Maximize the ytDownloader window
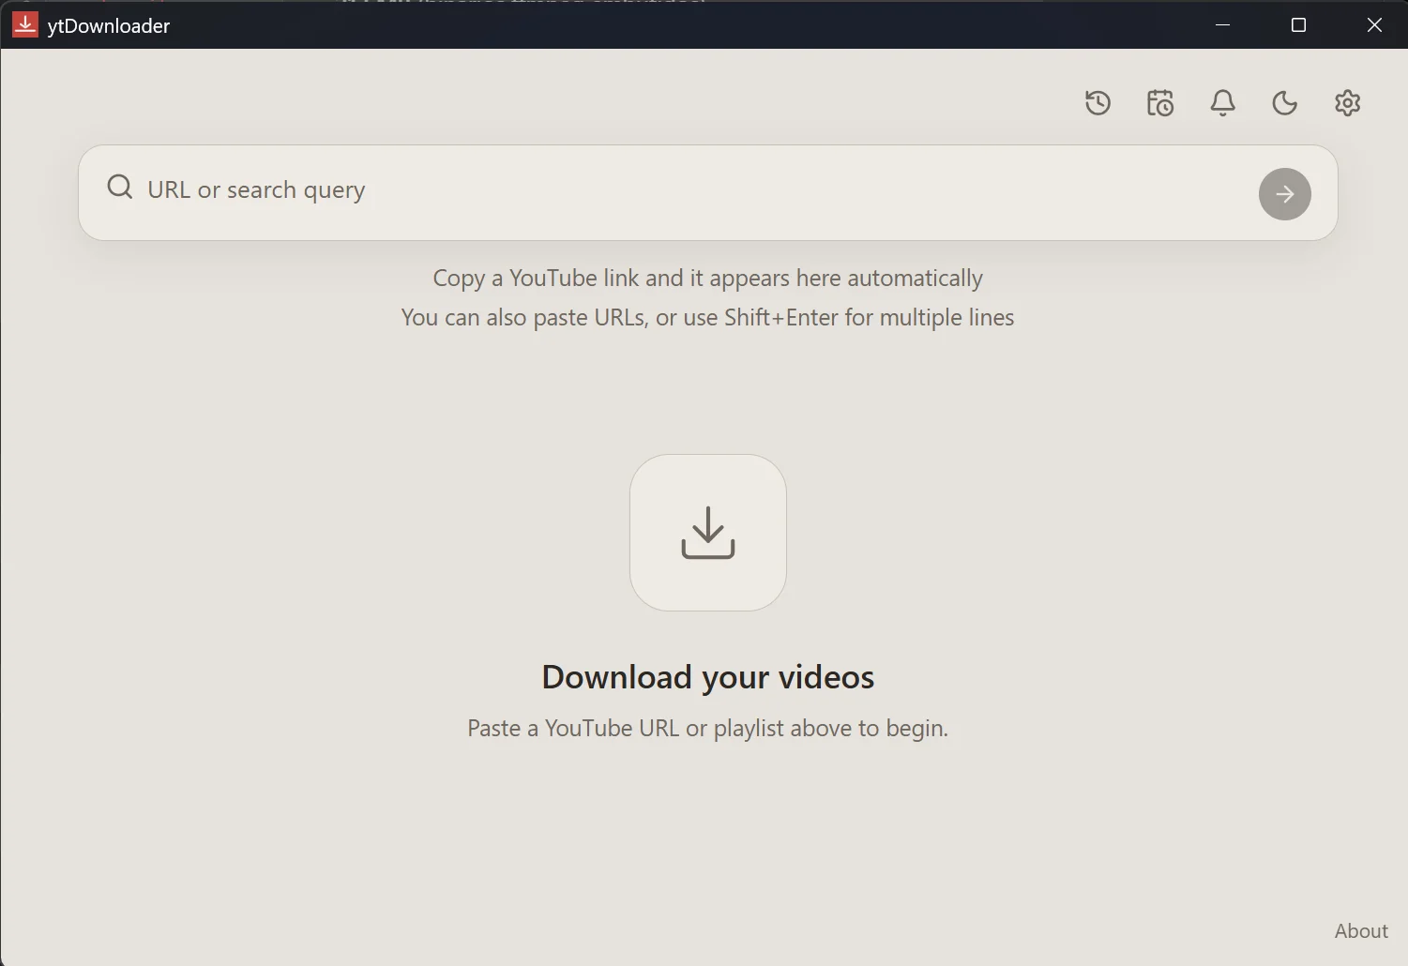This screenshot has width=1408, height=966. [1298, 24]
